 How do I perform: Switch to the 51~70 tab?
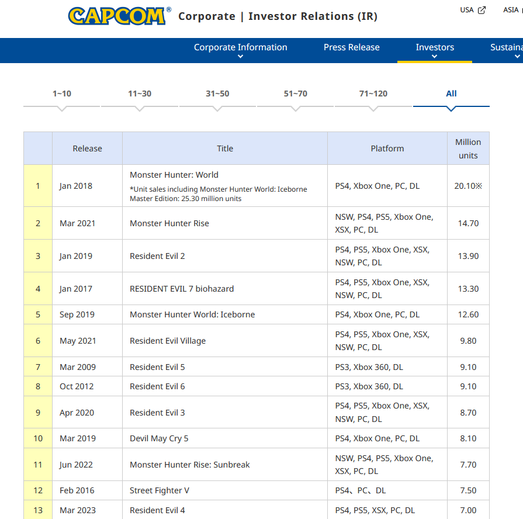(295, 94)
